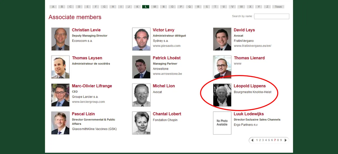Click the No Photo Available placeholder

click(x=222, y=123)
